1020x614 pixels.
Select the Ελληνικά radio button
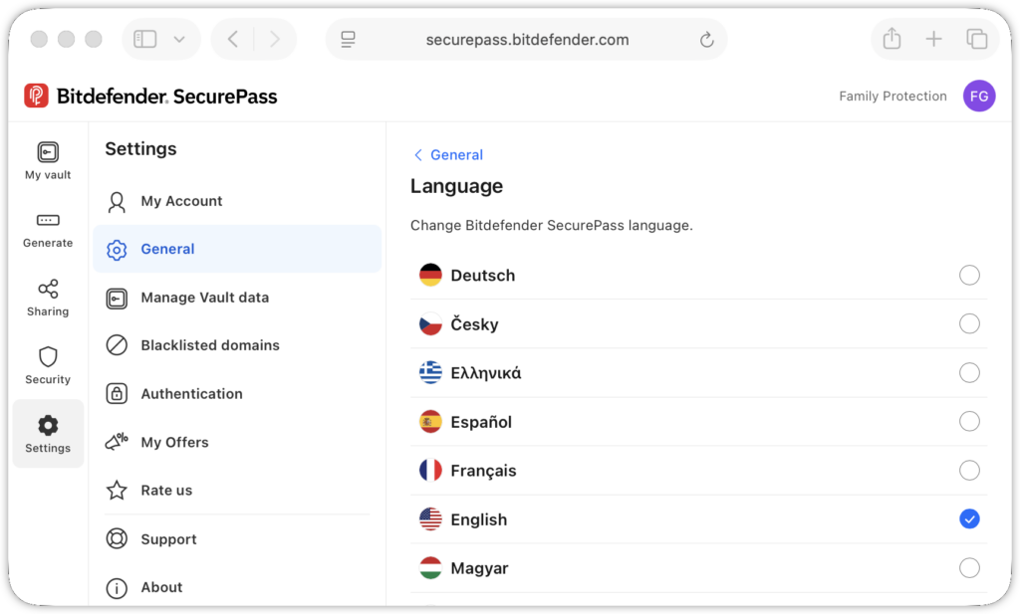coord(969,372)
